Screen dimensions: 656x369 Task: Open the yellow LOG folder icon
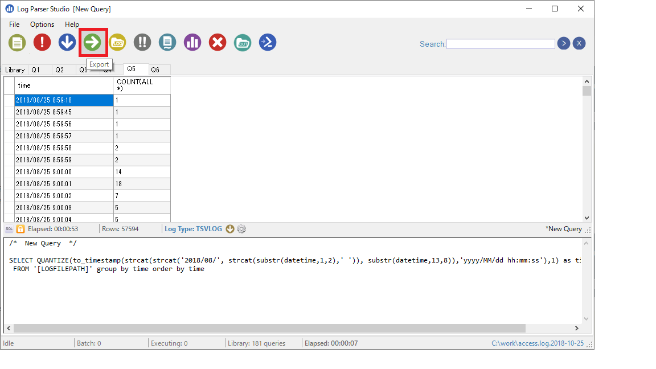(x=117, y=42)
